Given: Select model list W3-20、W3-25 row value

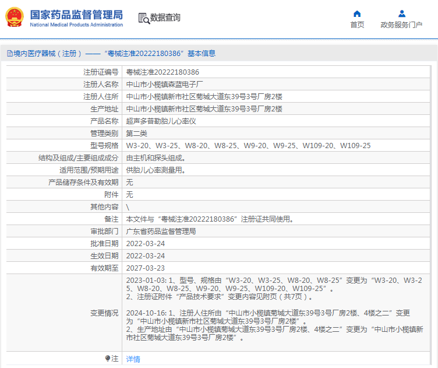Looking at the screenshot, I should pyautogui.click(x=248, y=146).
